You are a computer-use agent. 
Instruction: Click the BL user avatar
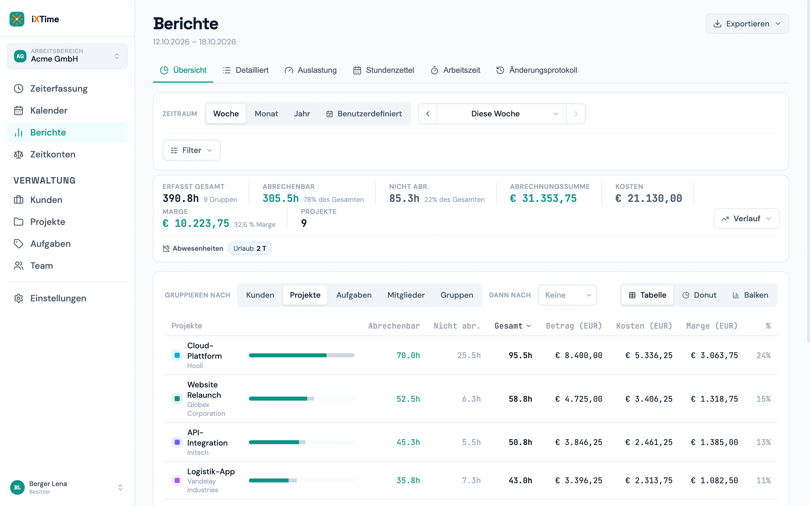17,487
